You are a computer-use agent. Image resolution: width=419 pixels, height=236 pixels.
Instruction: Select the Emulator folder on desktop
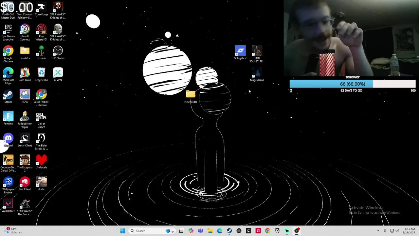(x=25, y=53)
